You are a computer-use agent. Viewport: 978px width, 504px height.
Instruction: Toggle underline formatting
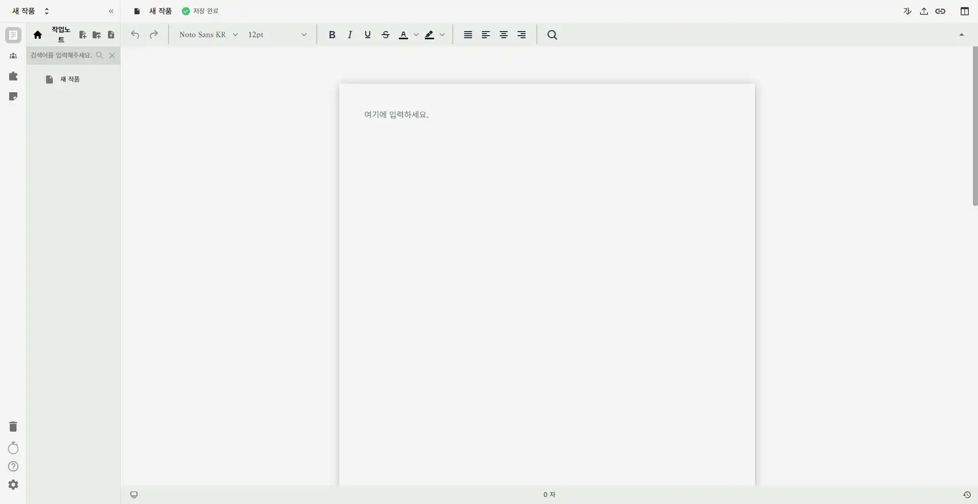(368, 35)
